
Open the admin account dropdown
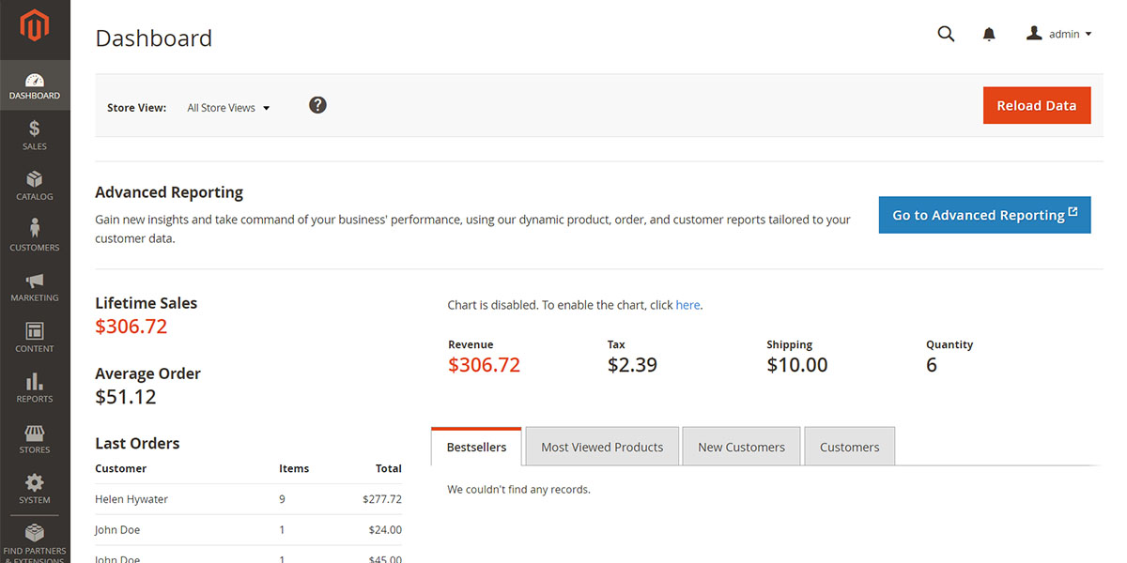click(x=1058, y=34)
